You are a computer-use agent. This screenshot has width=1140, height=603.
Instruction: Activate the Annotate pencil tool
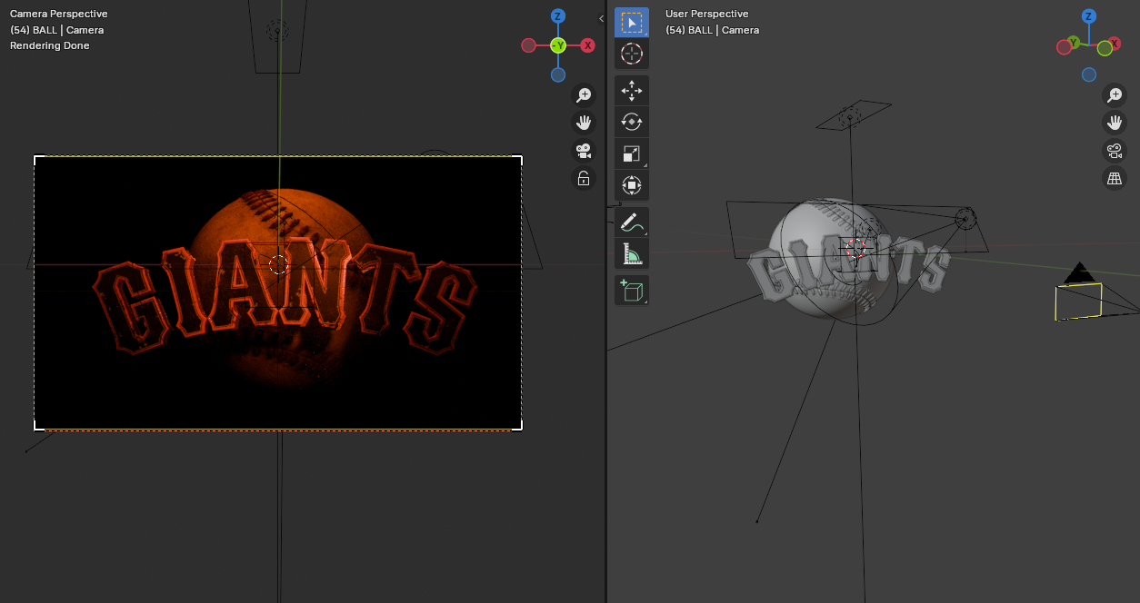[632, 222]
